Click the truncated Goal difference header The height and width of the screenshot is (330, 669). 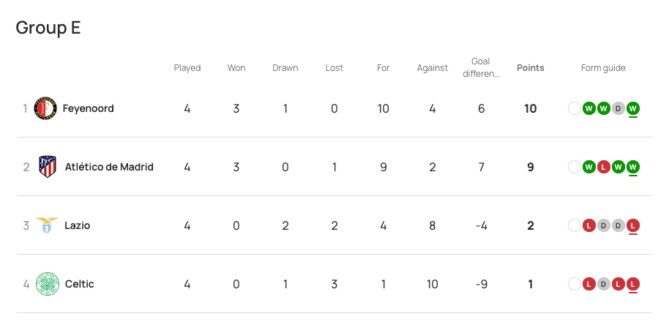481,67
